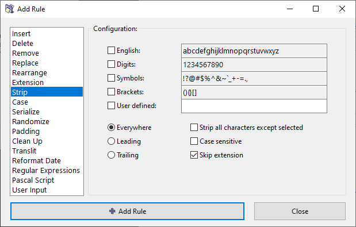Enable Strip all characters except selected
The width and height of the screenshot is (356, 227).
coord(194,128)
